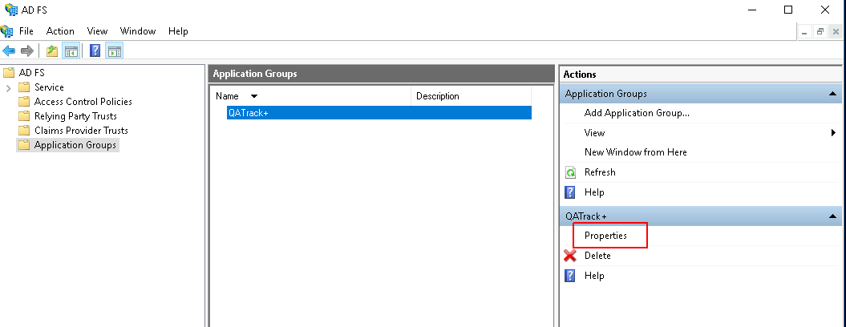Toggle Show/Hide Console Tree toolbar icon

[71, 51]
